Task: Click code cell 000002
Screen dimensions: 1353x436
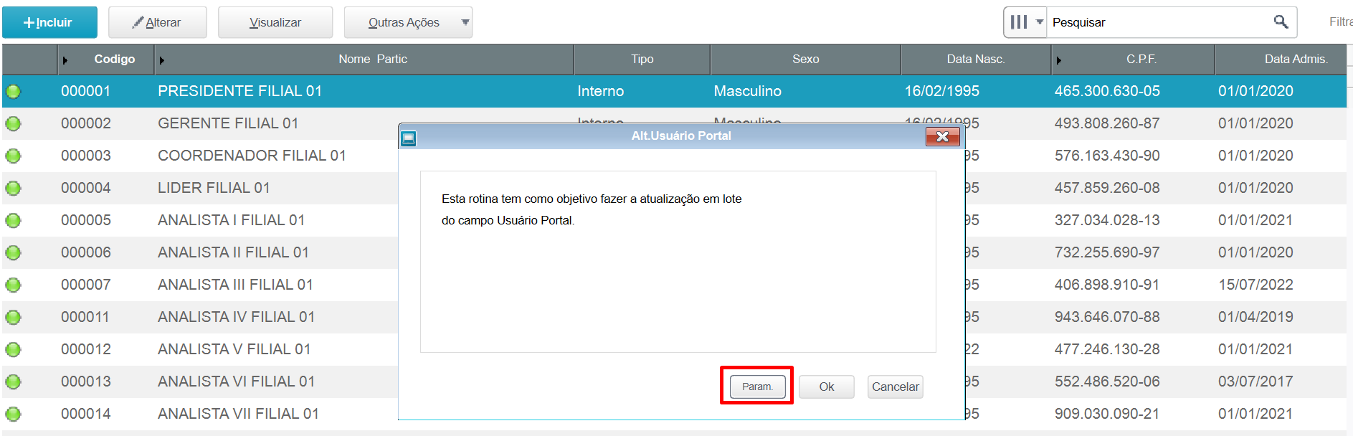Action: (x=86, y=123)
